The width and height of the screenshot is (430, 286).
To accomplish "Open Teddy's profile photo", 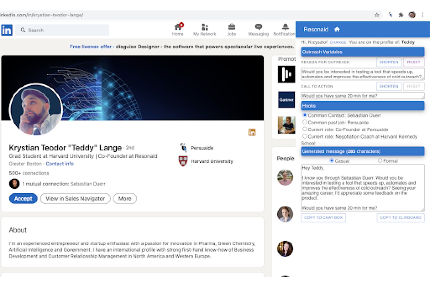I will pyautogui.click(x=36, y=109).
